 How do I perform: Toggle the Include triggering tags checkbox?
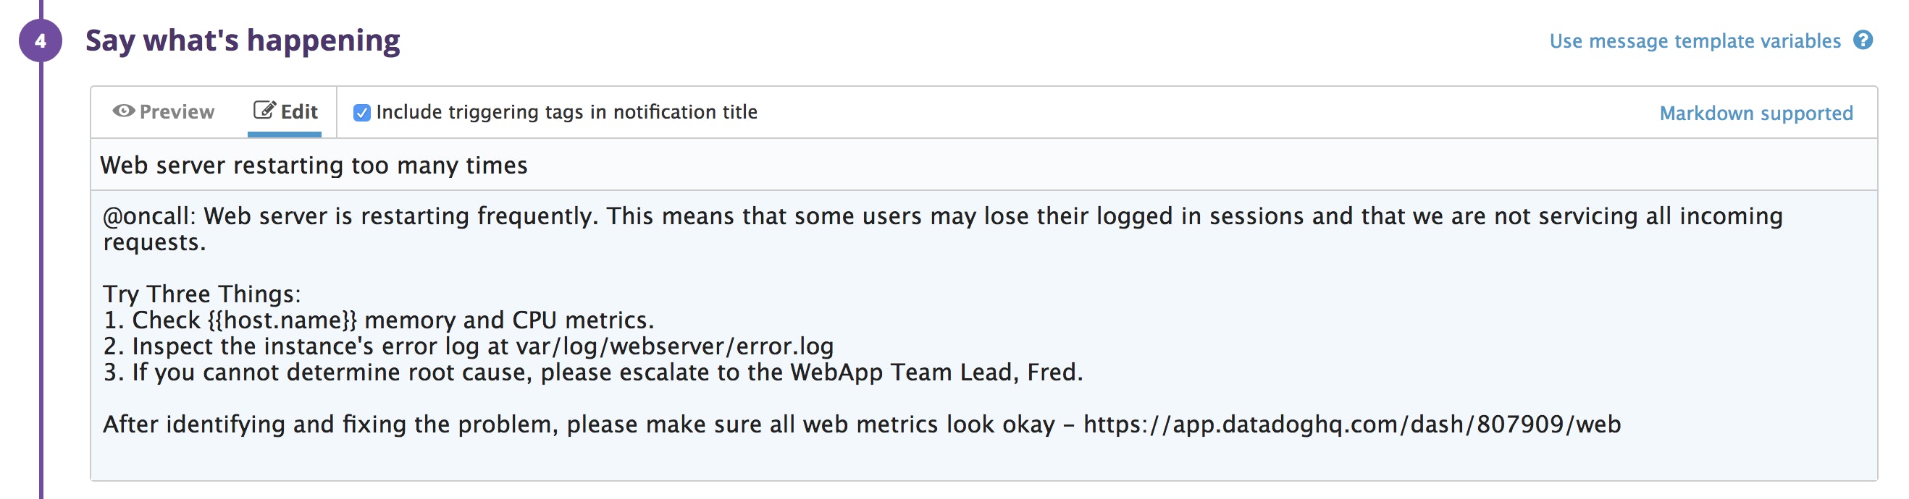[x=361, y=113]
